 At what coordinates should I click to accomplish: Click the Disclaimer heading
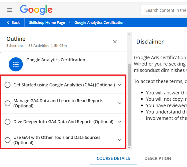(x=150, y=42)
